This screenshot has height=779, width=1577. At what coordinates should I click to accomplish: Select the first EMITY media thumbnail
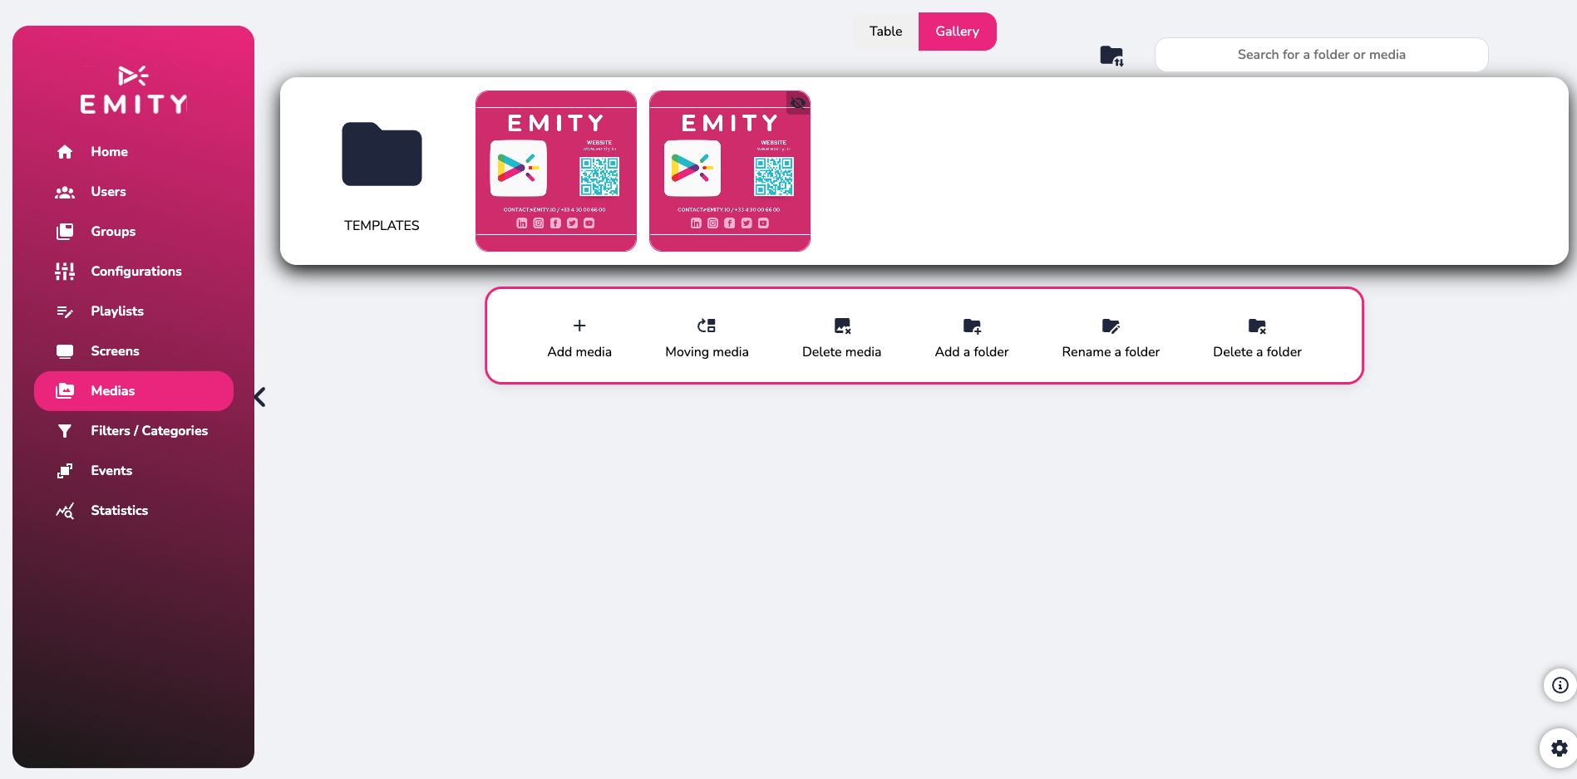[x=556, y=171]
